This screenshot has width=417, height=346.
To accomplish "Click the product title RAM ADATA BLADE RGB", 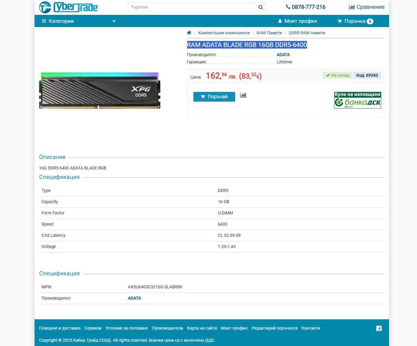I will [x=247, y=44].
